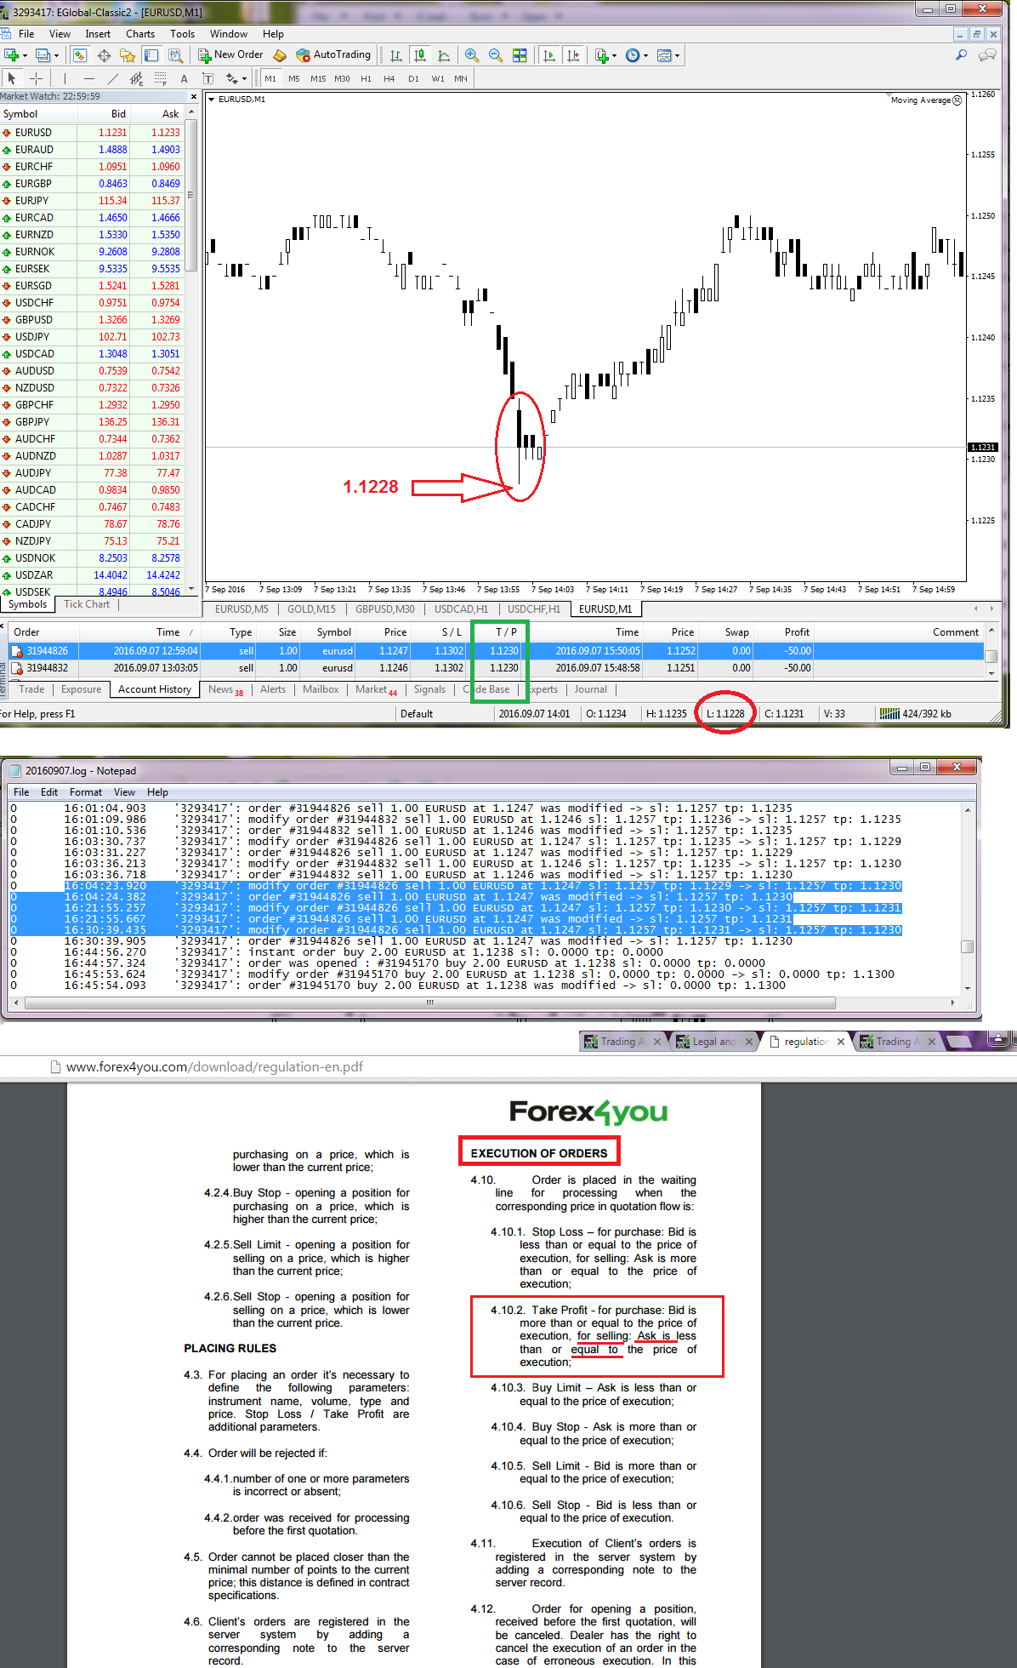
Task: Click the New Chart toolbar icon
Action: [12, 55]
